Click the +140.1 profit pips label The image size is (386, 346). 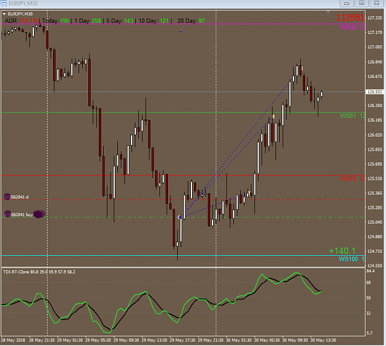(x=342, y=251)
